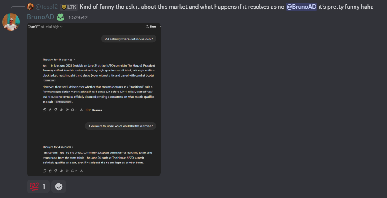Click copy icon under the last answer
The width and height of the screenshot is (387, 198).
coord(45,170)
